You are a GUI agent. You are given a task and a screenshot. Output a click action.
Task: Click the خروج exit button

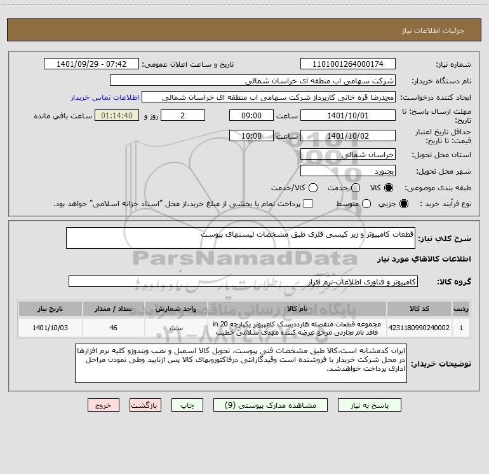point(104,405)
